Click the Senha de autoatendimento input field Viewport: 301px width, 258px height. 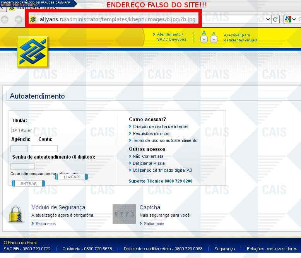(22, 166)
